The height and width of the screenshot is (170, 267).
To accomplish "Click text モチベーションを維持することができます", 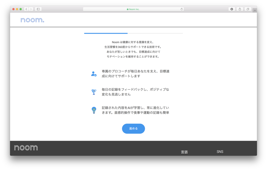I will [133, 56].
